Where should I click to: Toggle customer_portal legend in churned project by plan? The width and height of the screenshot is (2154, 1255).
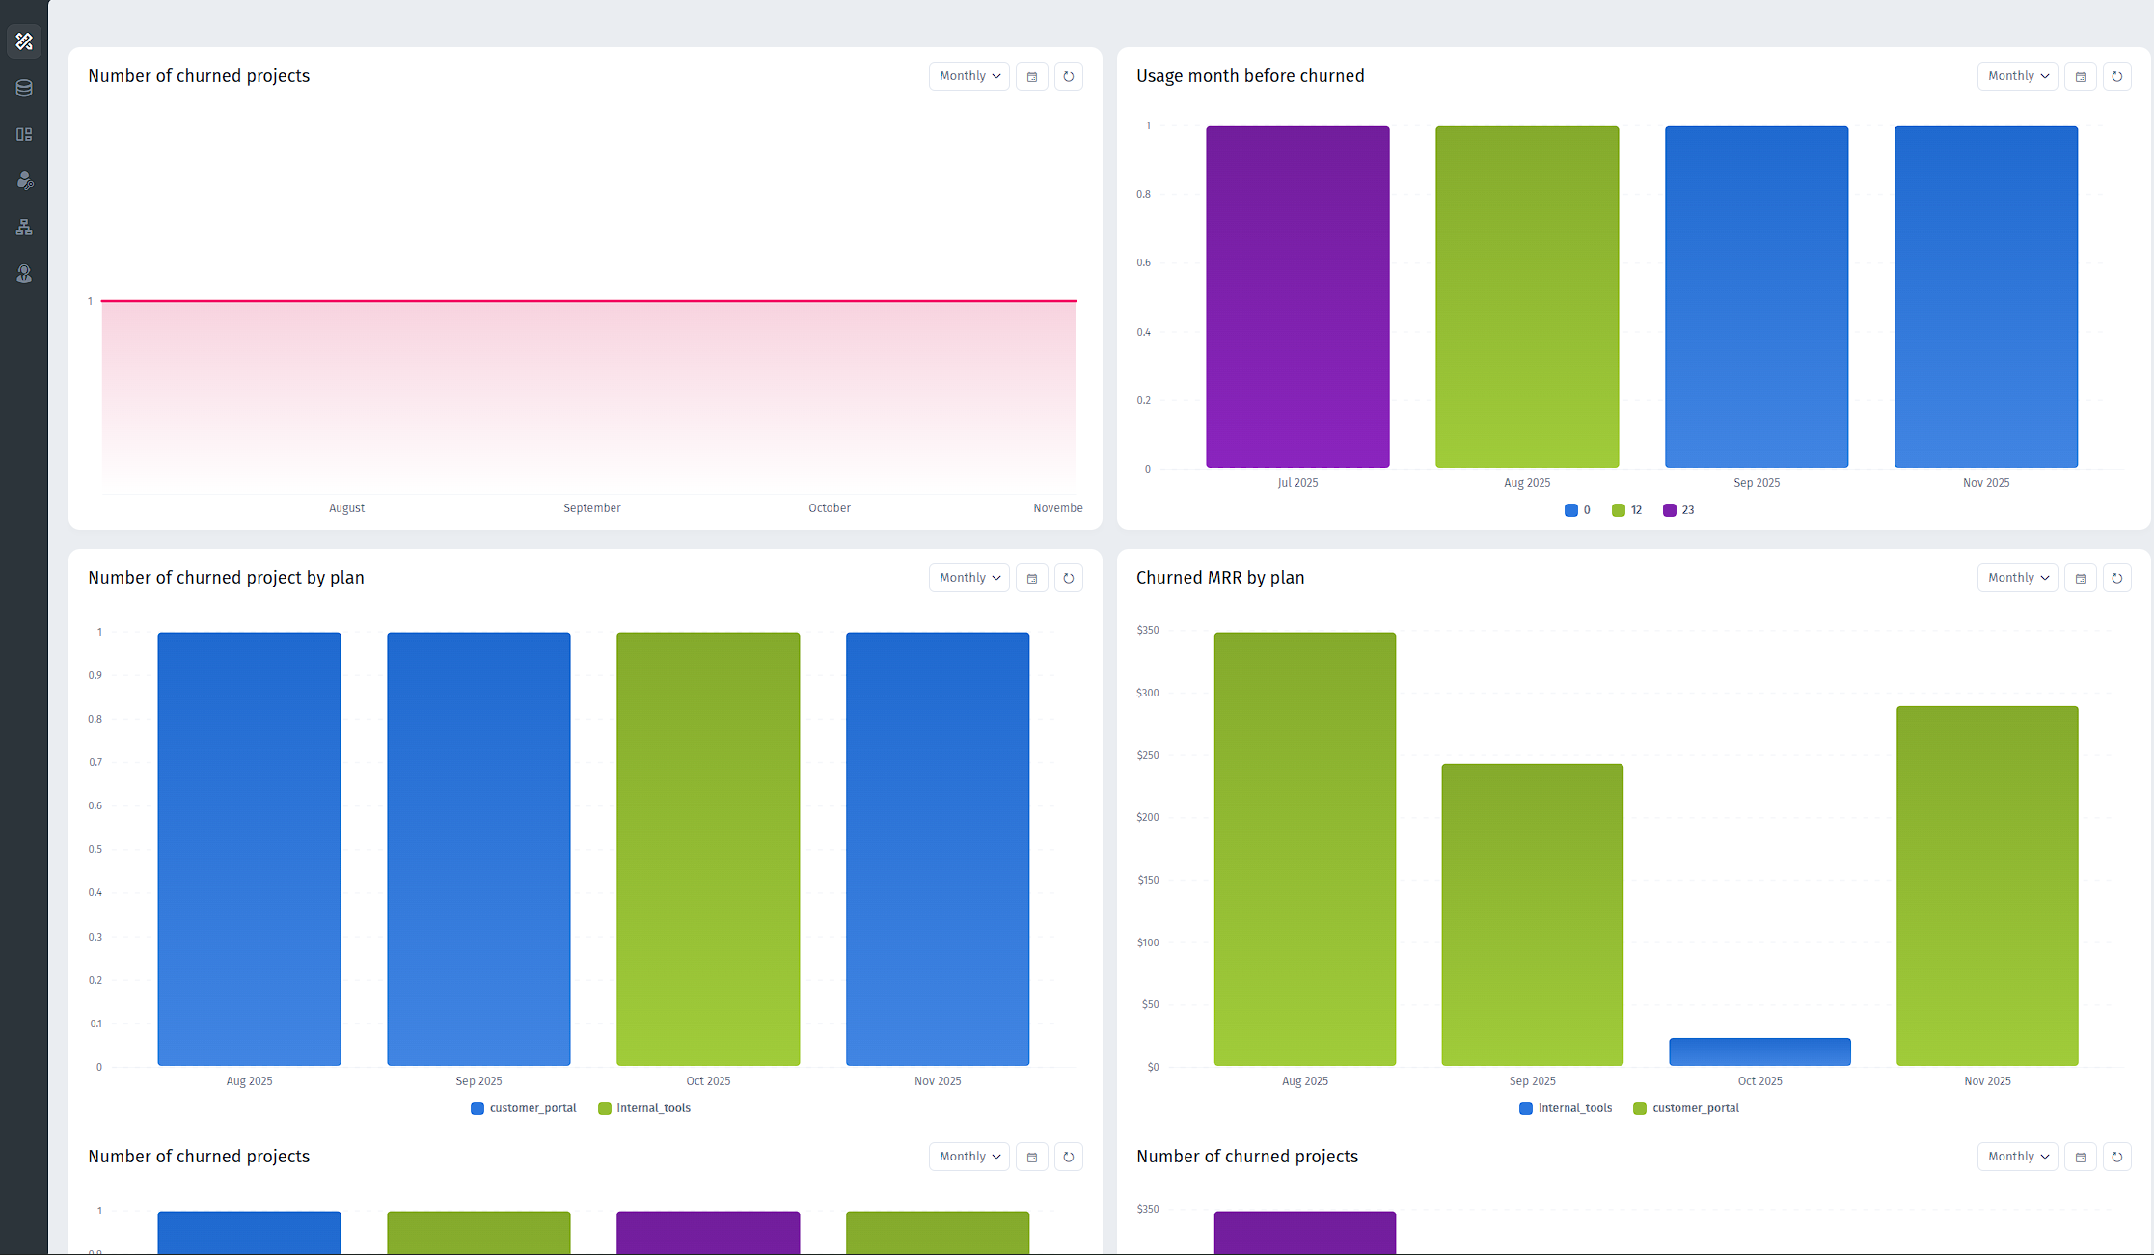pyautogui.click(x=524, y=1108)
